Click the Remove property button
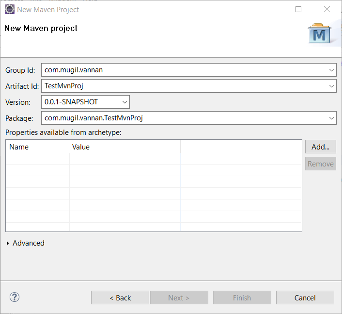Viewport: 342px width, 314px height. pos(320,164)
